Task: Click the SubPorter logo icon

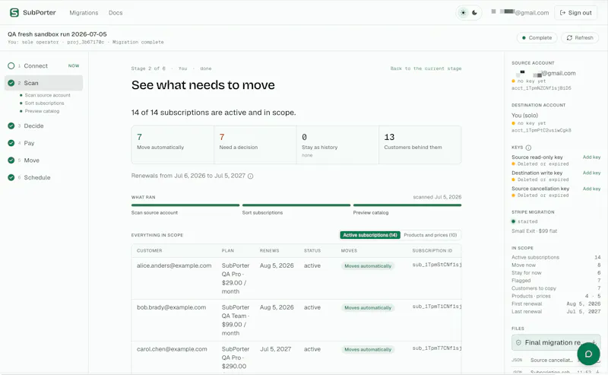Action: (14, 13)
